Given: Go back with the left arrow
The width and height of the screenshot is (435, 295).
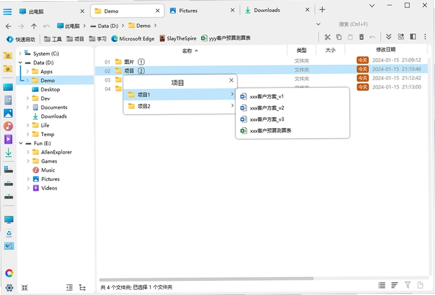Looking at the screenshot, I should pos(9,26).
